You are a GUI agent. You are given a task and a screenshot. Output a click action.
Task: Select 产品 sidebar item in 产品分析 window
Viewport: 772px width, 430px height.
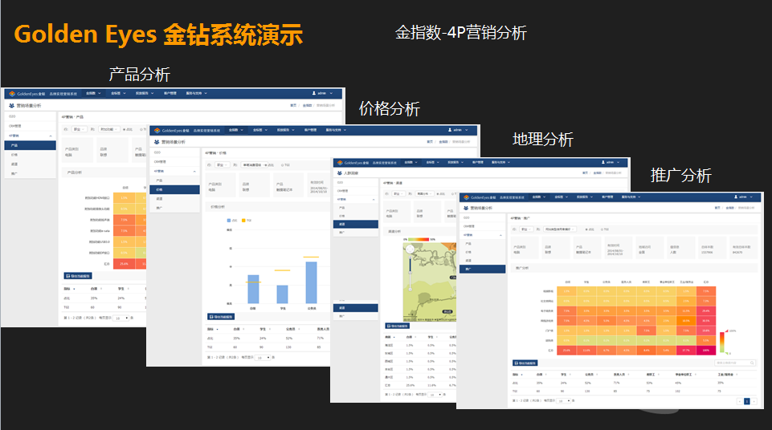30,145
